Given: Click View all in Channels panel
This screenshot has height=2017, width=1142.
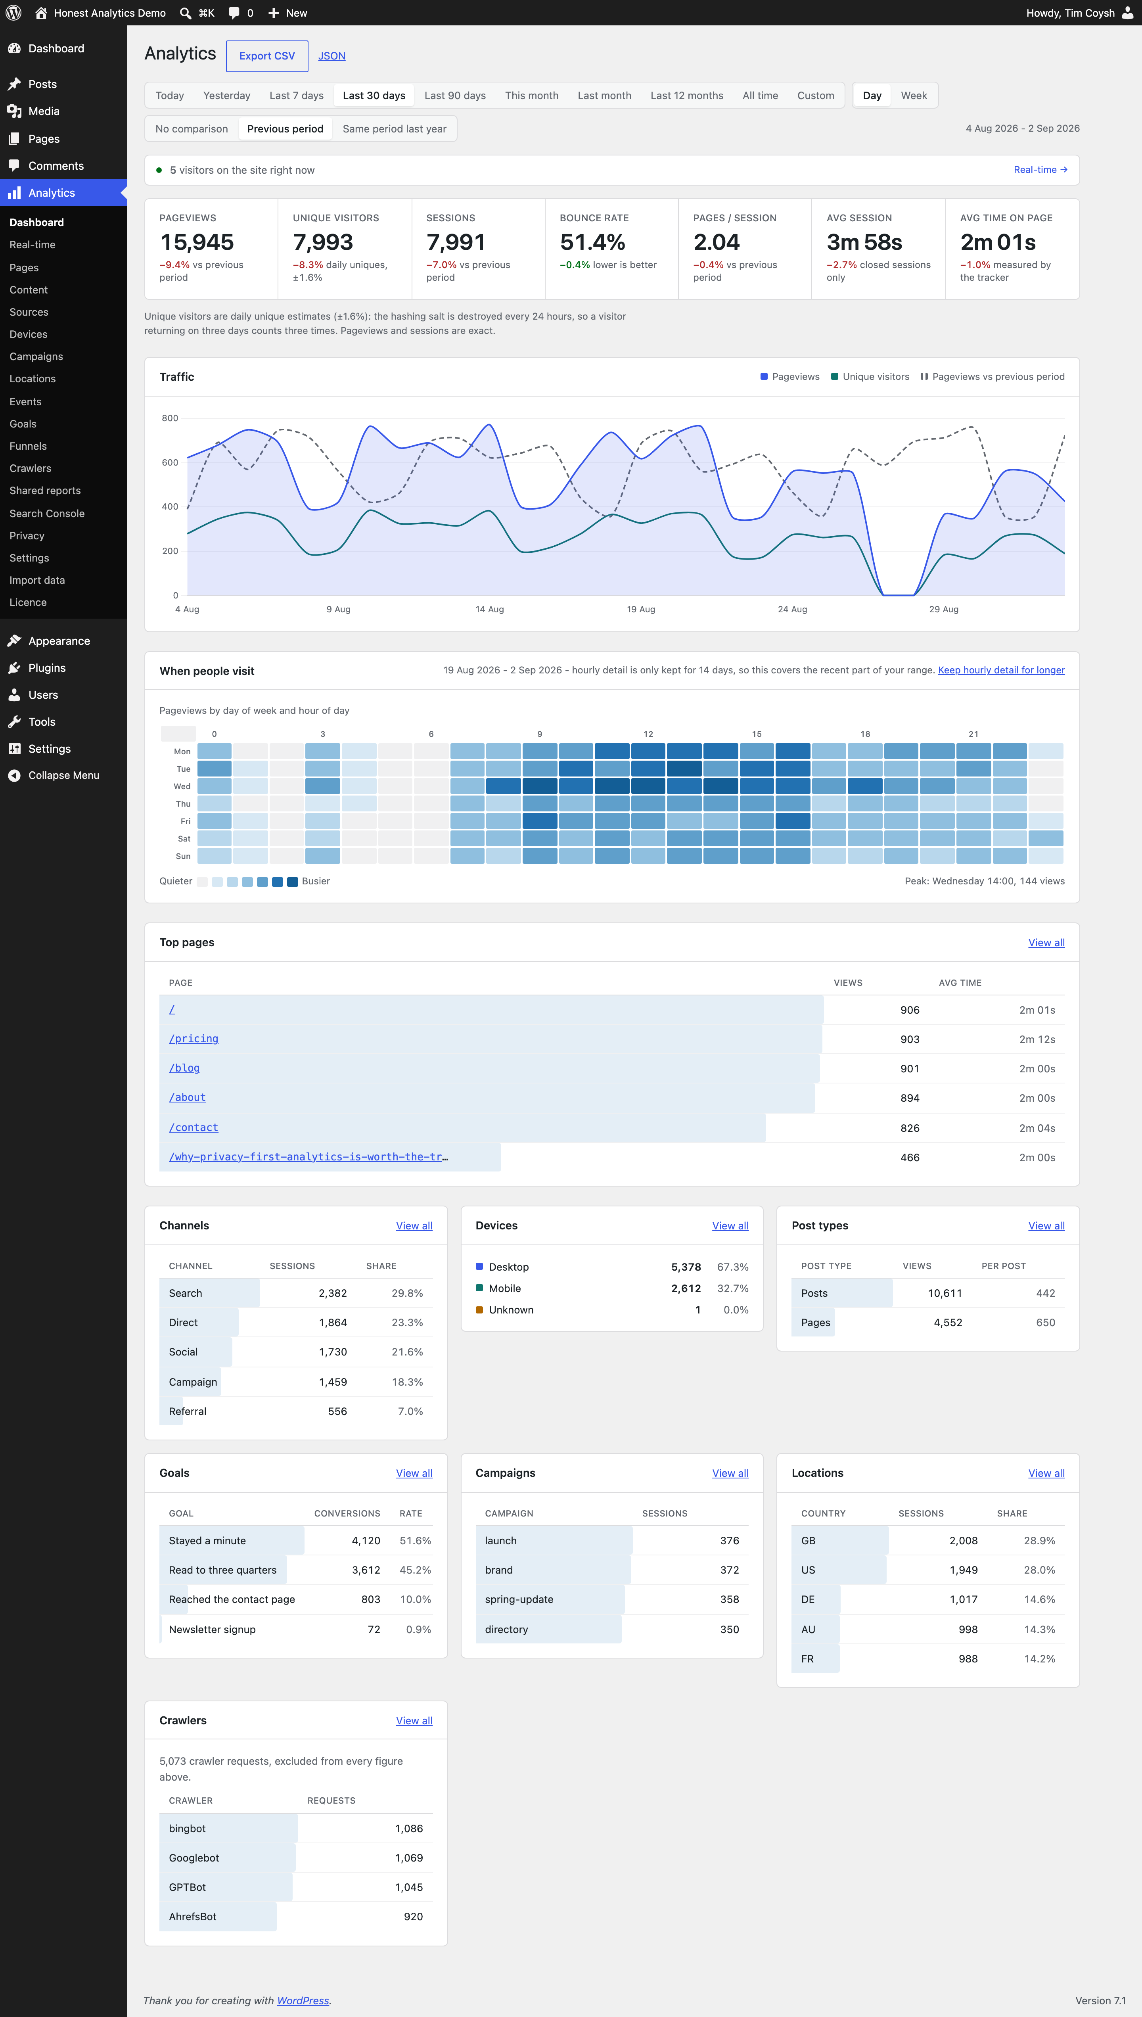Looking at the screenshot, I should (x=414, y=1226).
